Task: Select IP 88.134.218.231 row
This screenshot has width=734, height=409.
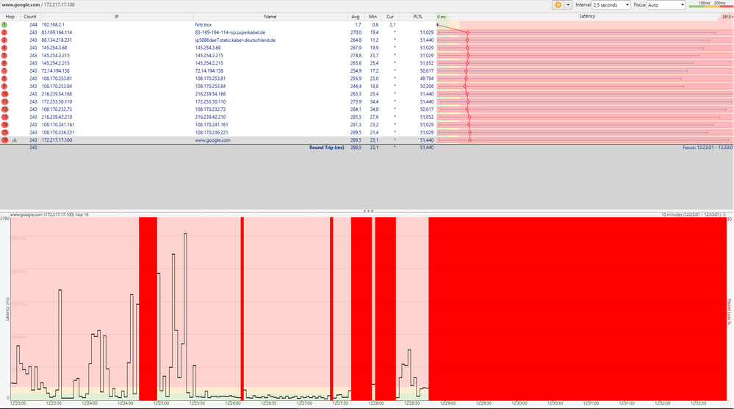Action: 57,40
